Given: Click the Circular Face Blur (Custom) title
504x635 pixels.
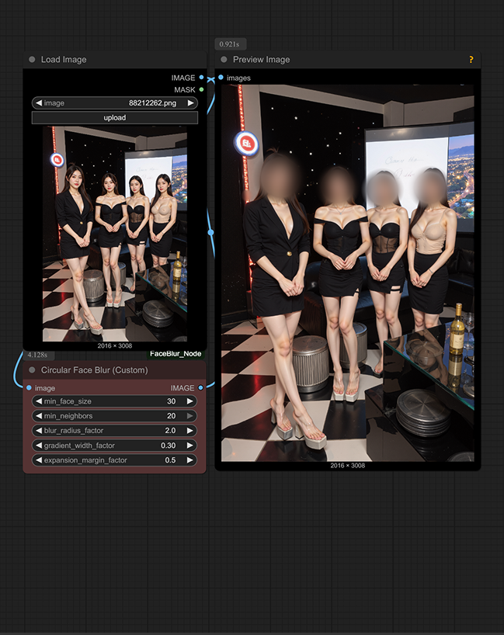Looking at the screenshot, I should click(x=95, y=370).
